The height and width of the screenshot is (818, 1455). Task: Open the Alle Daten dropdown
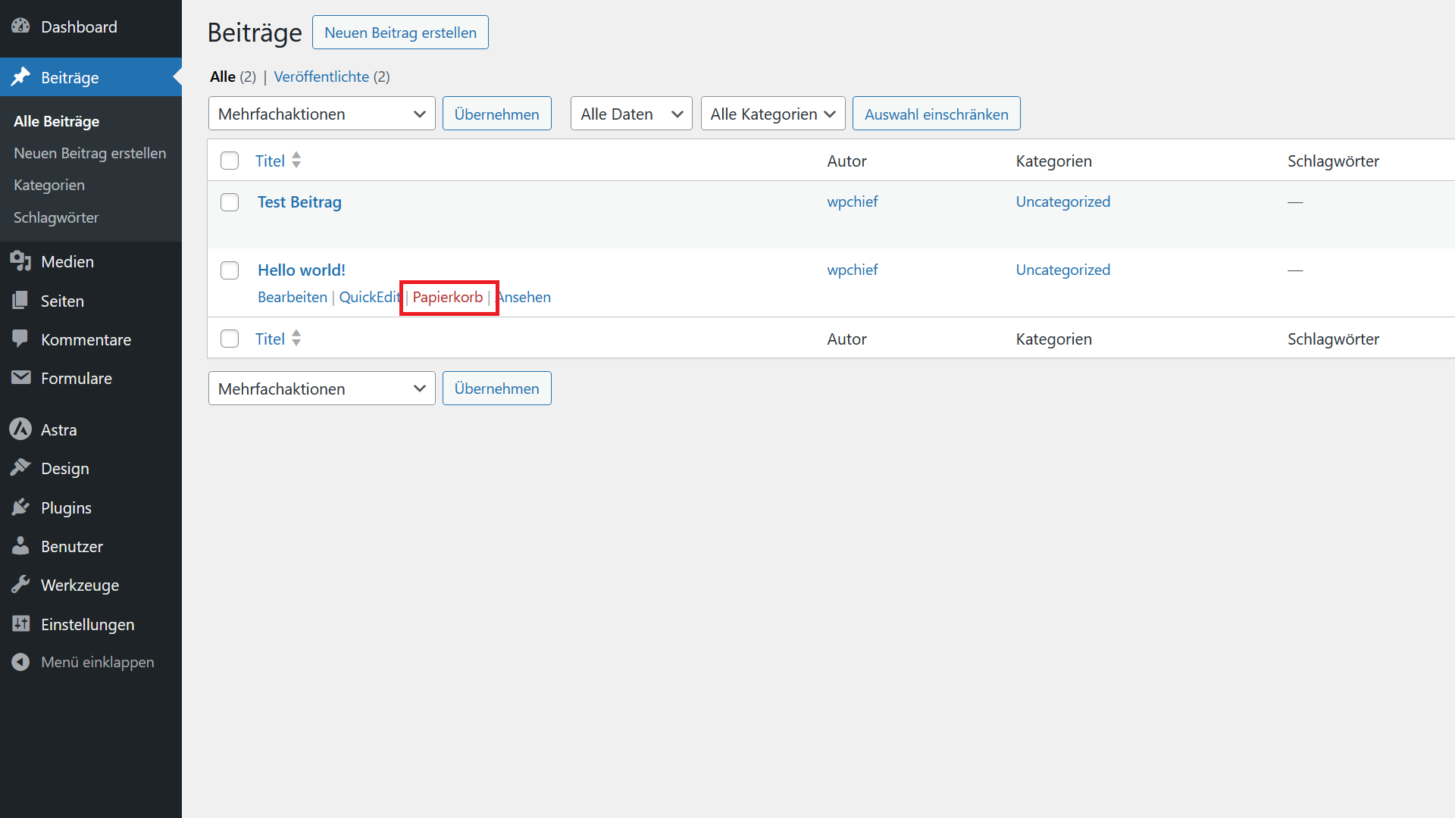coord(631,114)
